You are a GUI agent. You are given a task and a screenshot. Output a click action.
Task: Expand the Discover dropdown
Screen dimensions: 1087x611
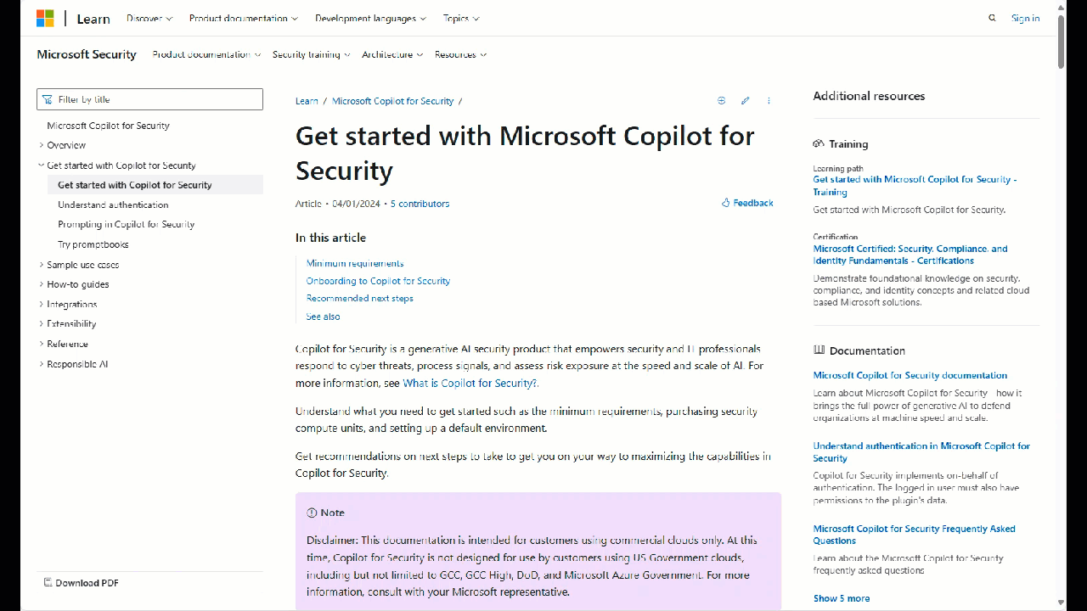(149, 18)
